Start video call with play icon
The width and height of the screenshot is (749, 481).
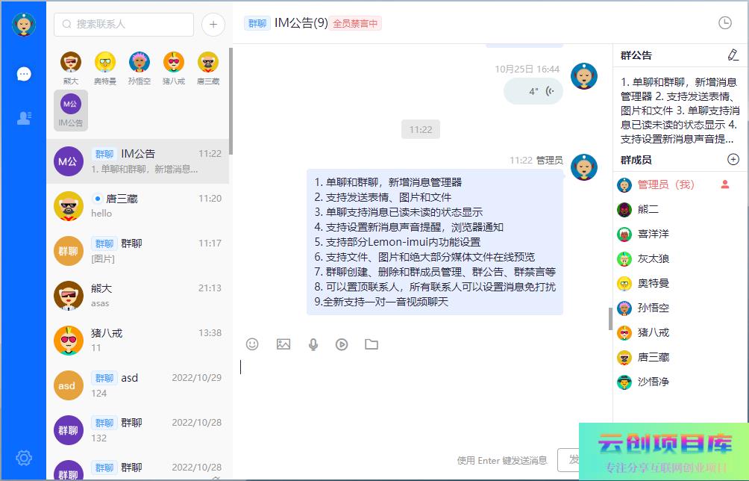pos(342,344)
